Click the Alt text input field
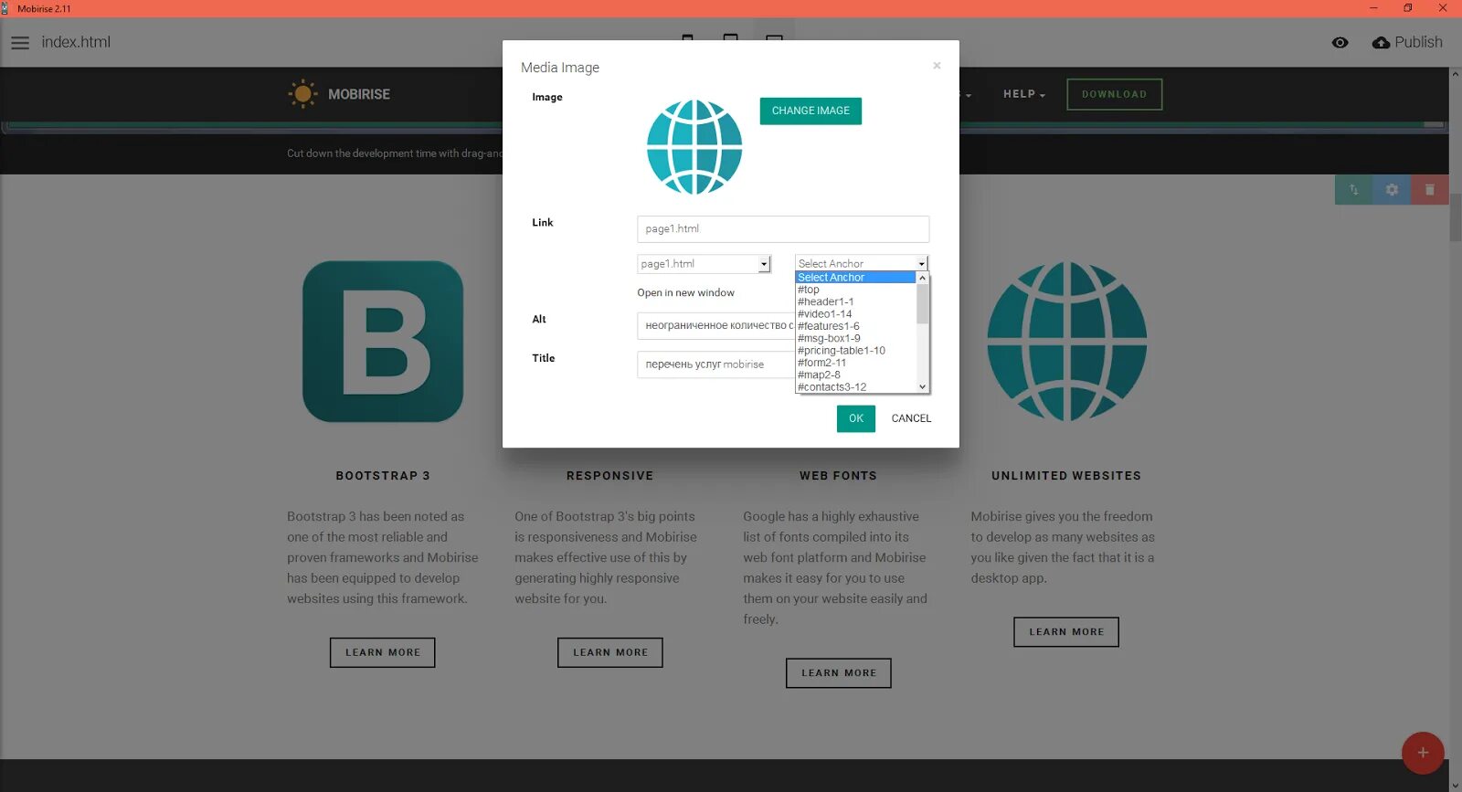The height and width of the screenshot is (792, 1462). [715, 326]
